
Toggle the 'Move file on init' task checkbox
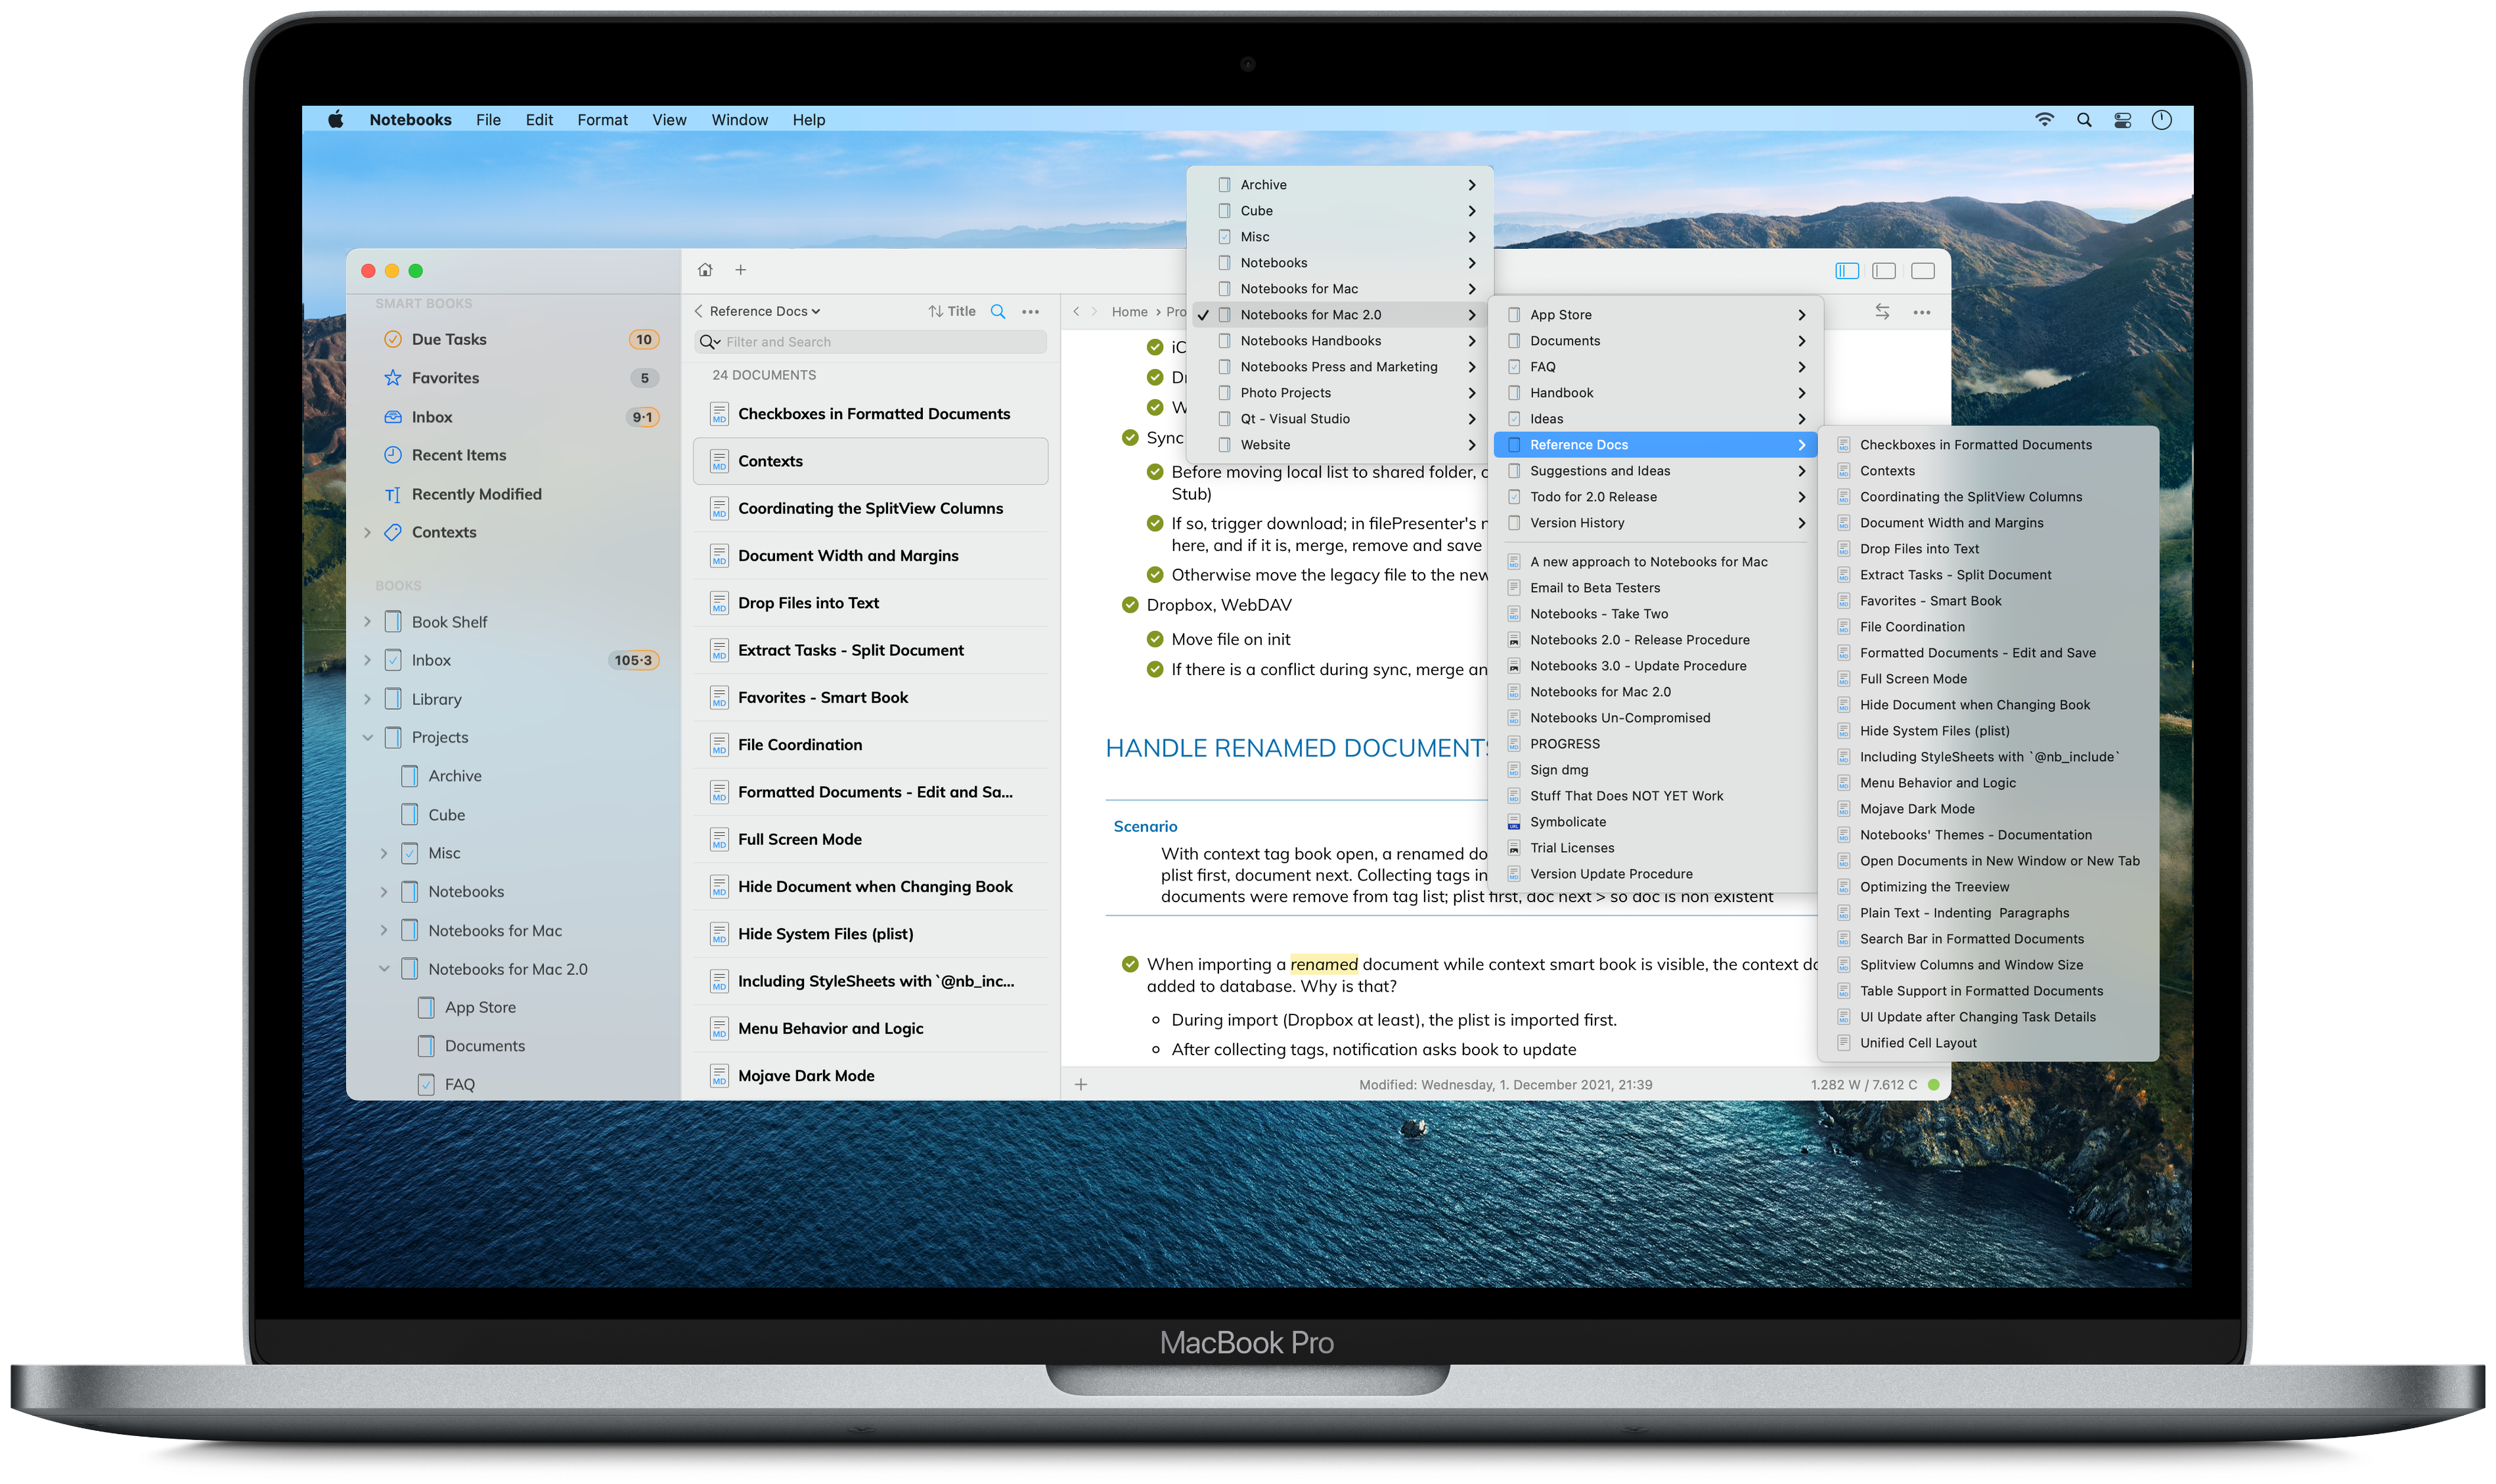coord(1155,640)
